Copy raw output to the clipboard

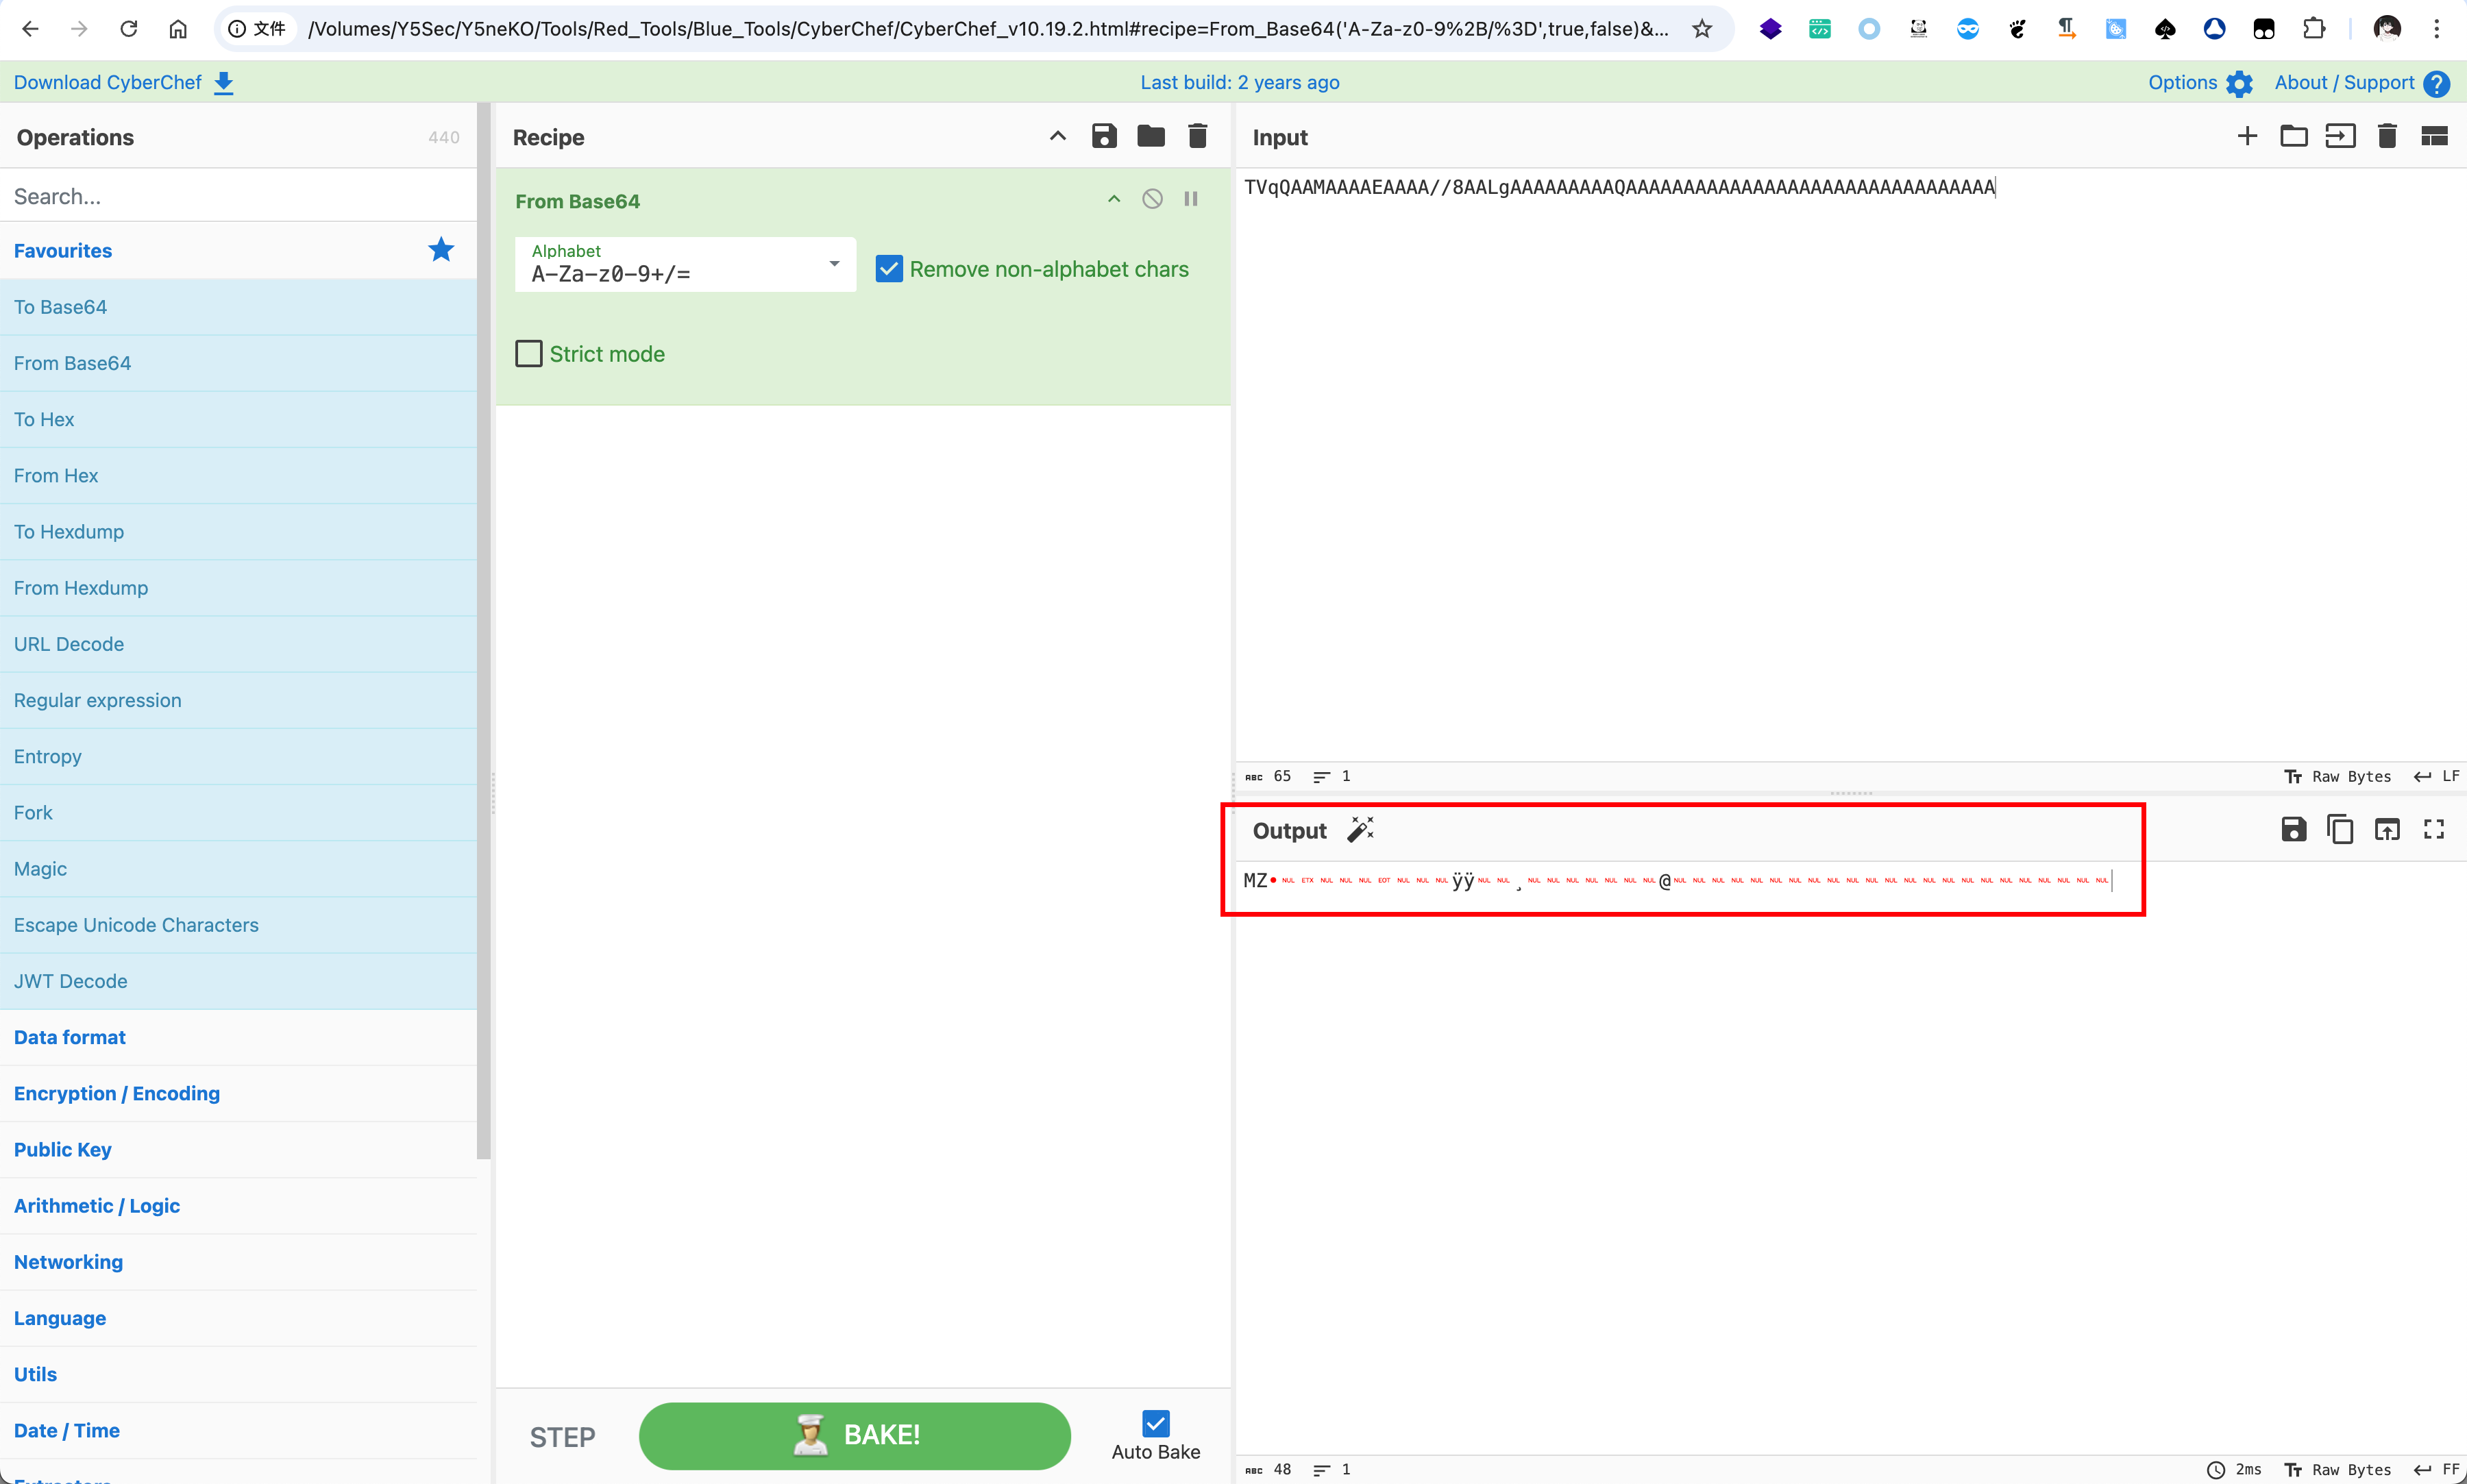[x=2340, y=829]
